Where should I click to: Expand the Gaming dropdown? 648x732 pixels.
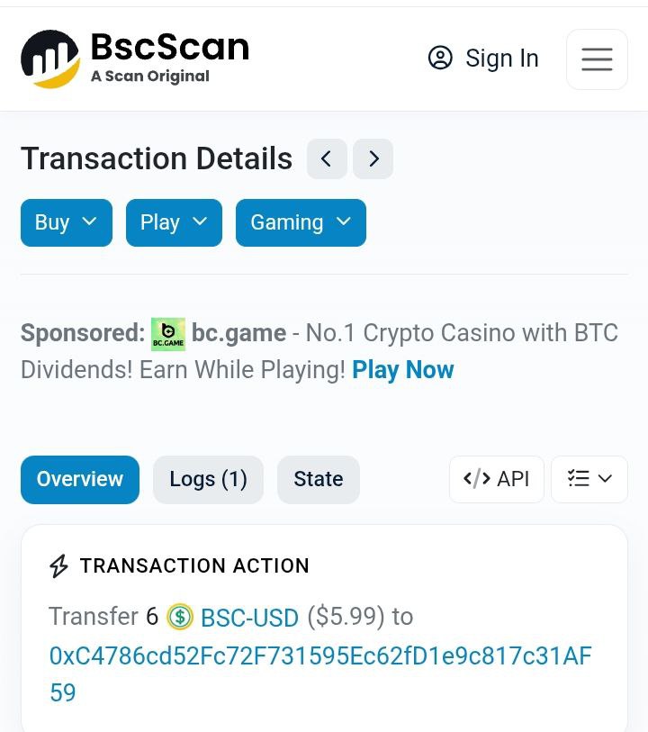(x=301, y=222)
